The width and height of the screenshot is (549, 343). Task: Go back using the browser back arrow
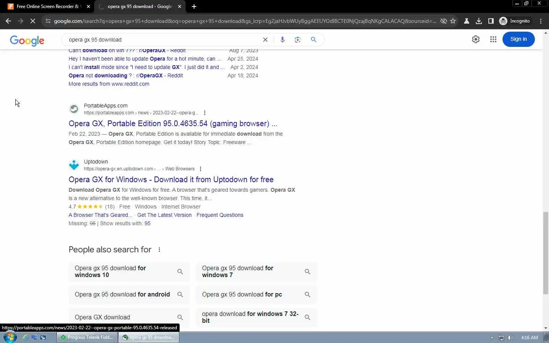pyautogui.click(x=8, y=21)
